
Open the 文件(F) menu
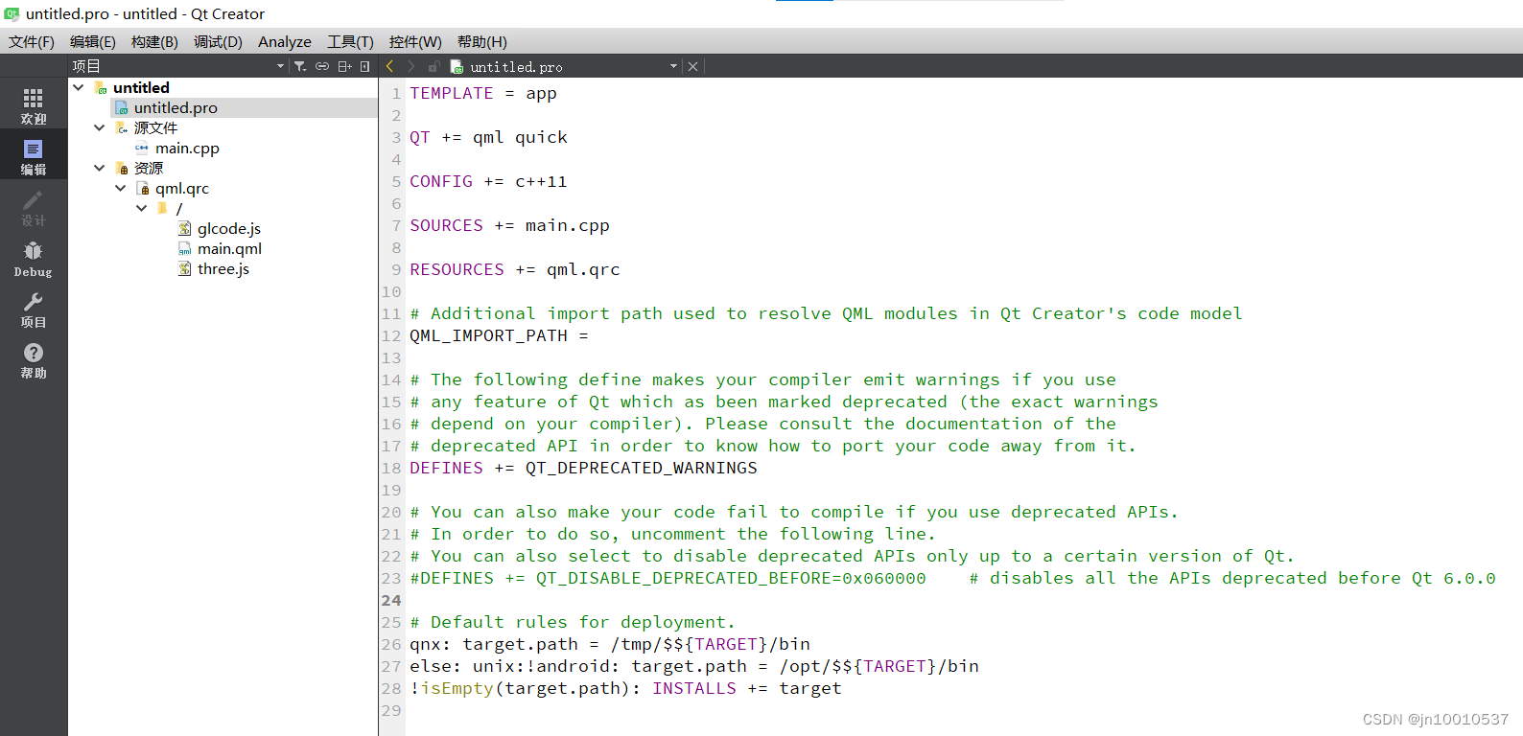[32, 41]
